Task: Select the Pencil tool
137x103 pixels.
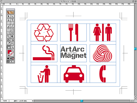Action: click(x=12, y=26)
